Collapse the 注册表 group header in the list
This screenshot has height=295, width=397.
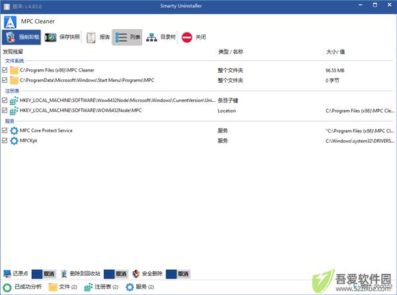(12, 91)
